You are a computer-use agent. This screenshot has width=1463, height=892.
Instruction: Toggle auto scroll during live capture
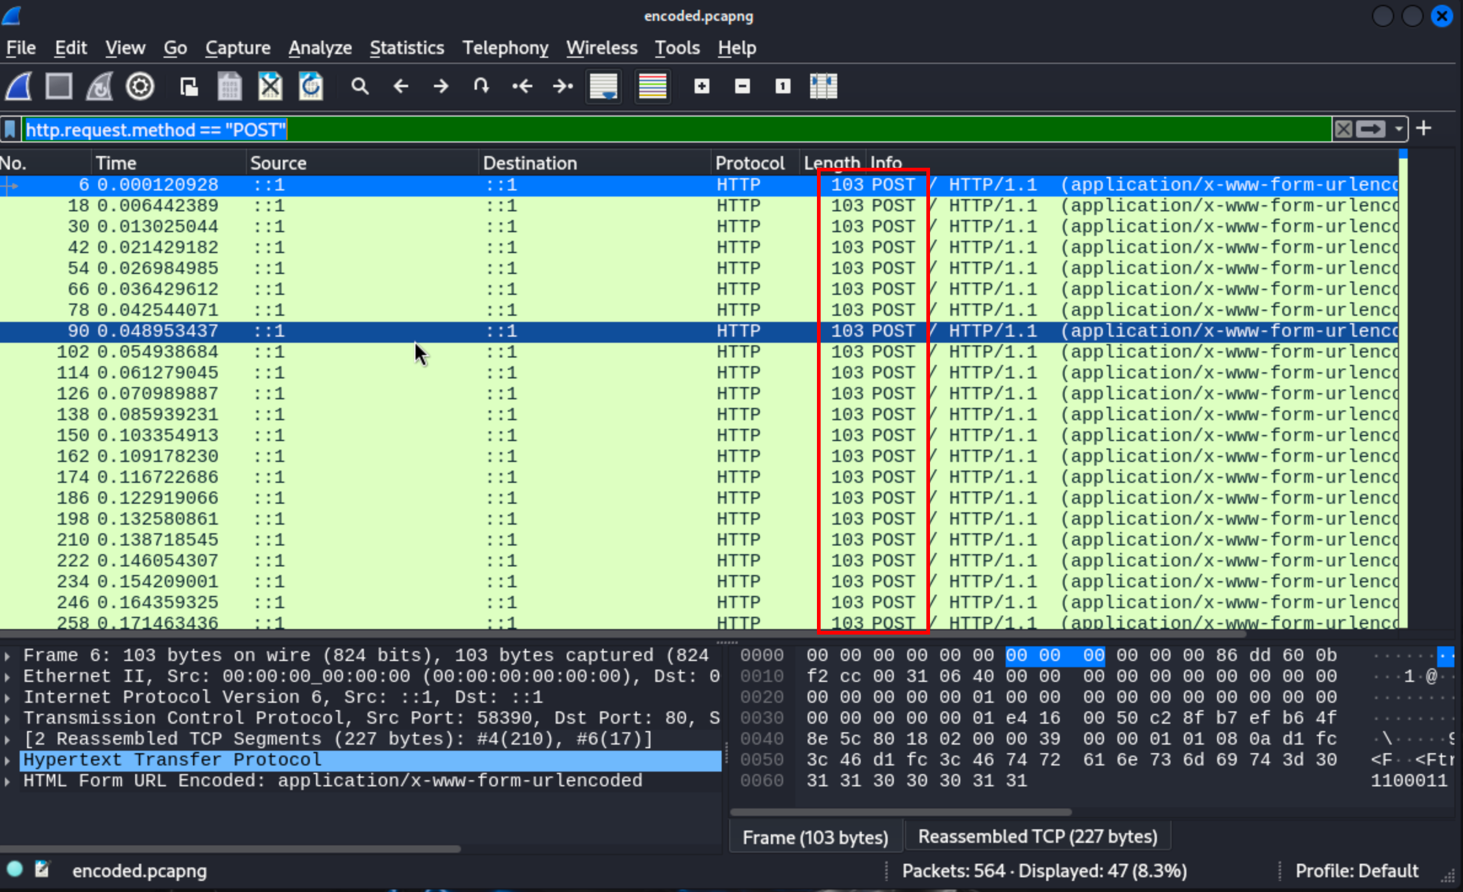[604, 86]
